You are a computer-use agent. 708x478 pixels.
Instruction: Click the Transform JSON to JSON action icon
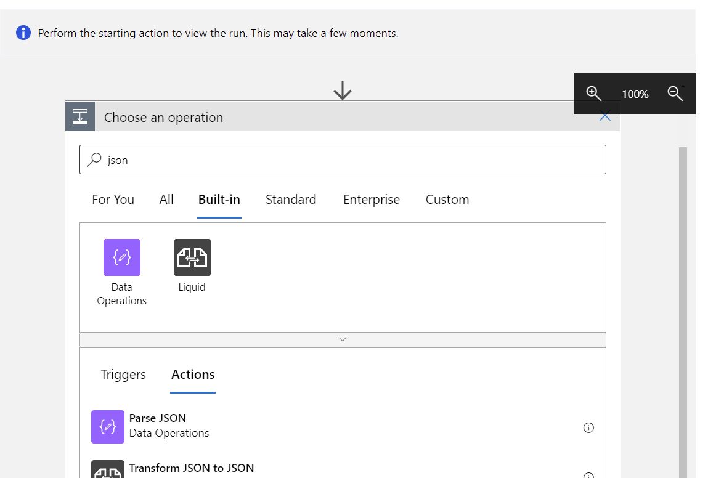click(x=107, y=471)
